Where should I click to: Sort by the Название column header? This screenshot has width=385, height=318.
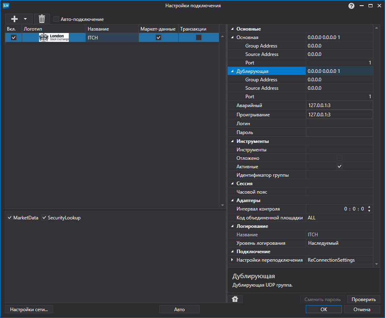[112, 29]
